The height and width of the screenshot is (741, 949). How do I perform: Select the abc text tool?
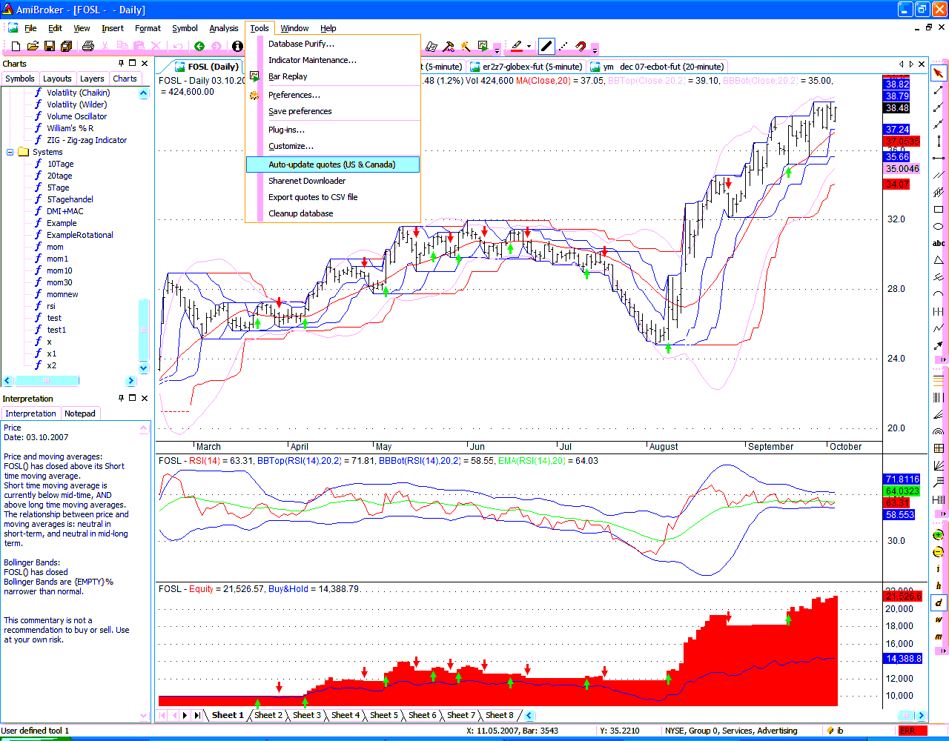click(x=939, y=244)
